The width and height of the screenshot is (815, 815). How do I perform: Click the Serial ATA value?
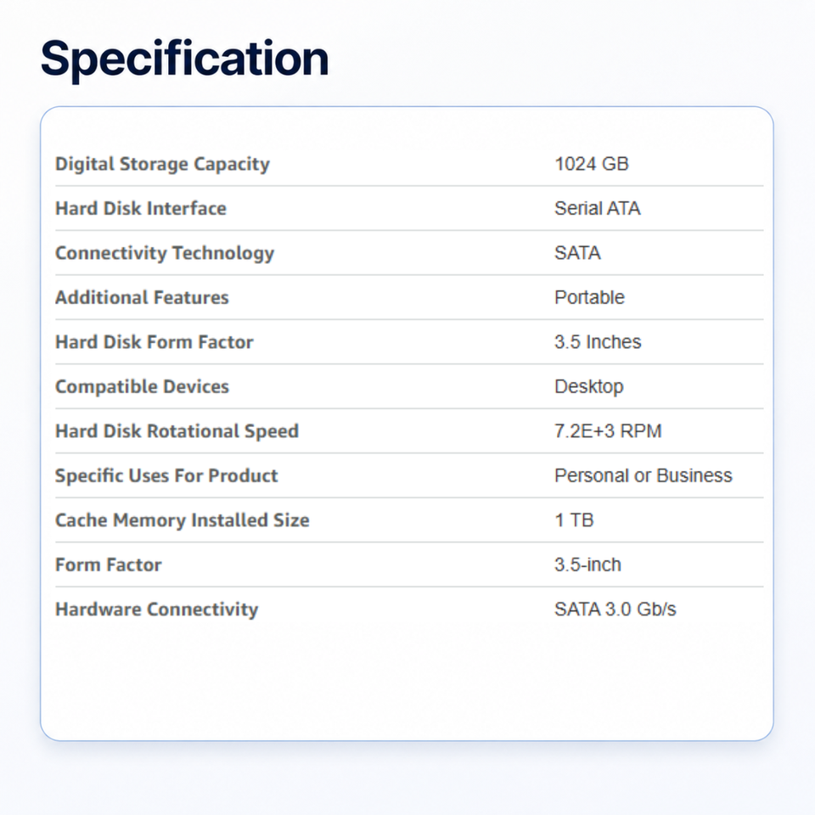click(597, 209)
